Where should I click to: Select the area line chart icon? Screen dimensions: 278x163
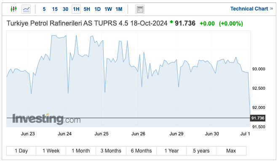[x=26, y=9]
